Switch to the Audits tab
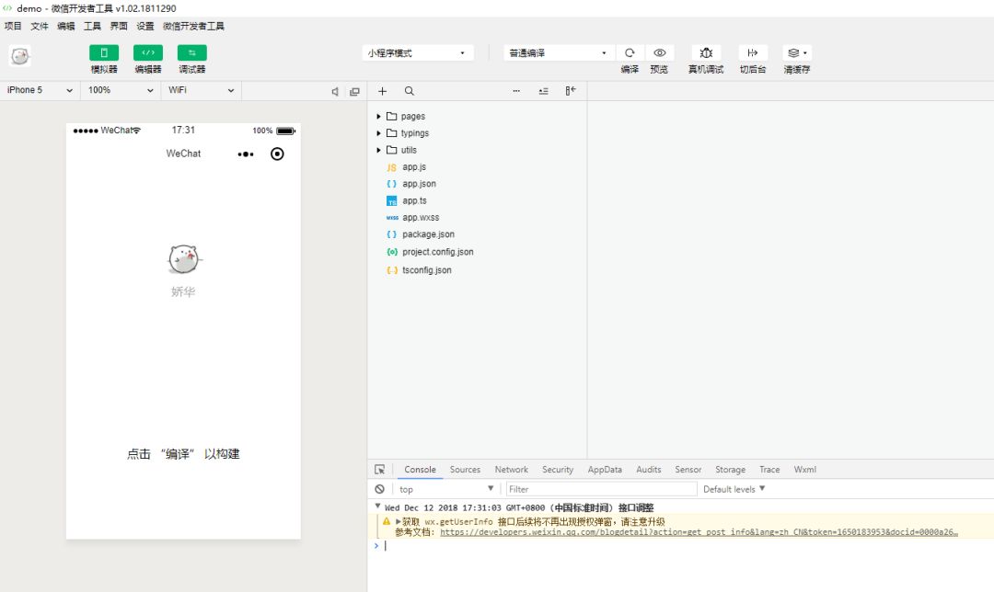 649,469
